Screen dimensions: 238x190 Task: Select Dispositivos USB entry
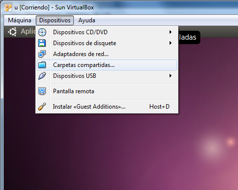pos(107,76)
